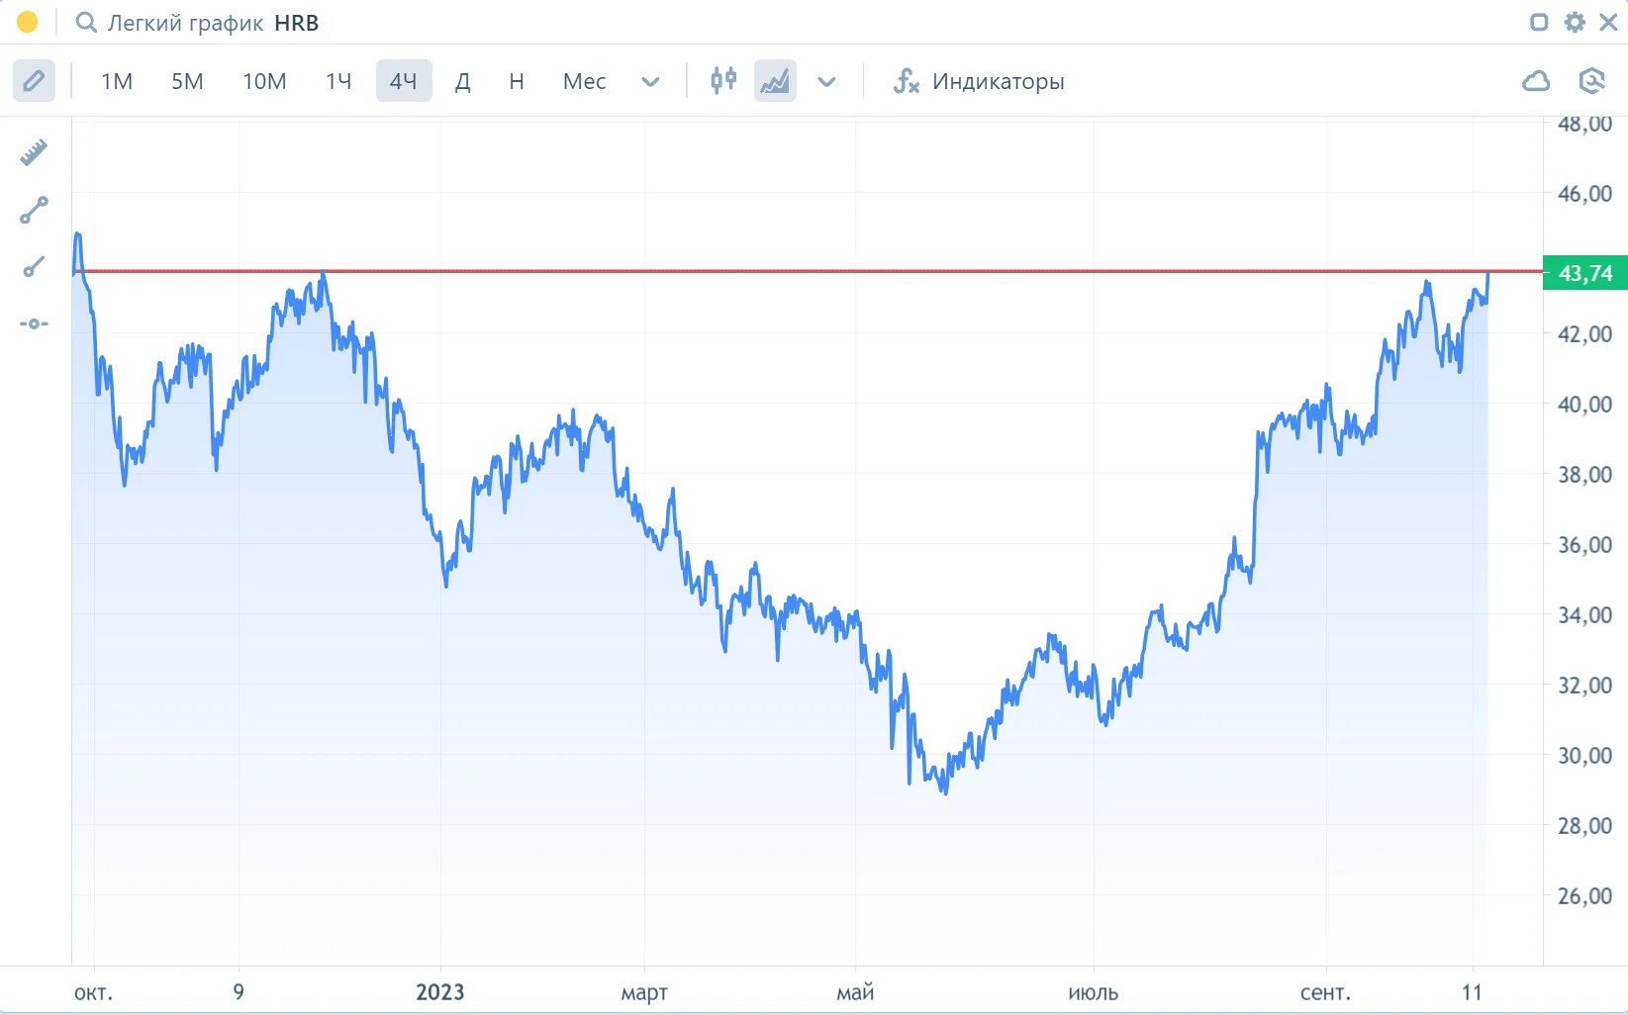Click the март date axis label
This screenshot has height=1015, width=1628.
644,993
